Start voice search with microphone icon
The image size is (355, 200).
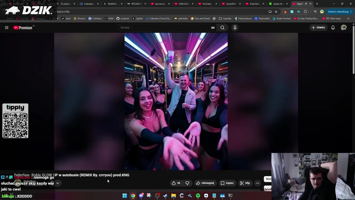click(235, 27)
